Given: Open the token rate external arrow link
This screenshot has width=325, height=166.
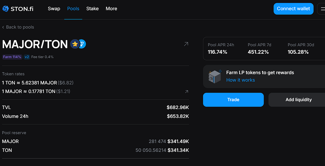Looking at the screenshot, I should pos(187,92).
